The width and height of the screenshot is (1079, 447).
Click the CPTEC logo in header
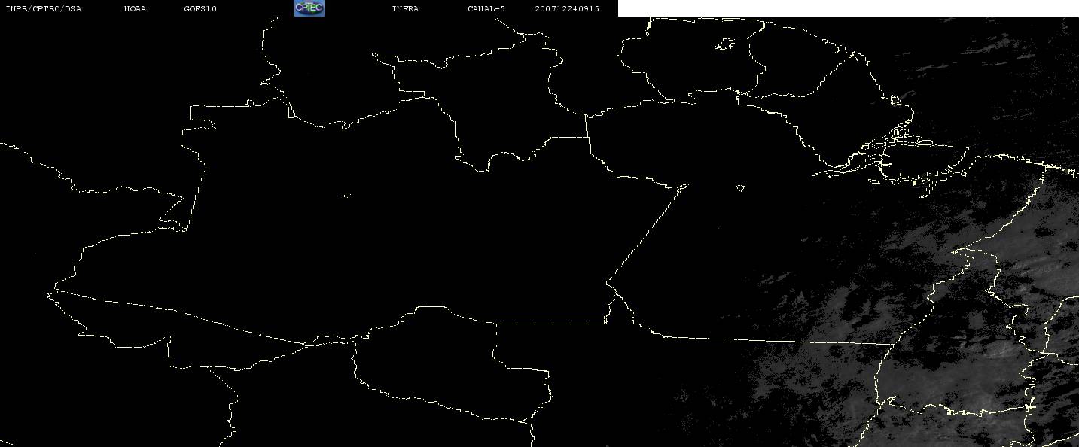tap(309, 8)
